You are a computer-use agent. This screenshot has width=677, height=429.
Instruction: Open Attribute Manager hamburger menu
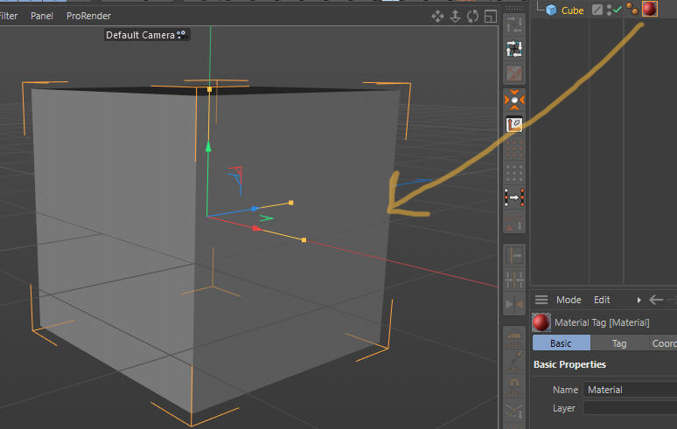pos(541,300)
